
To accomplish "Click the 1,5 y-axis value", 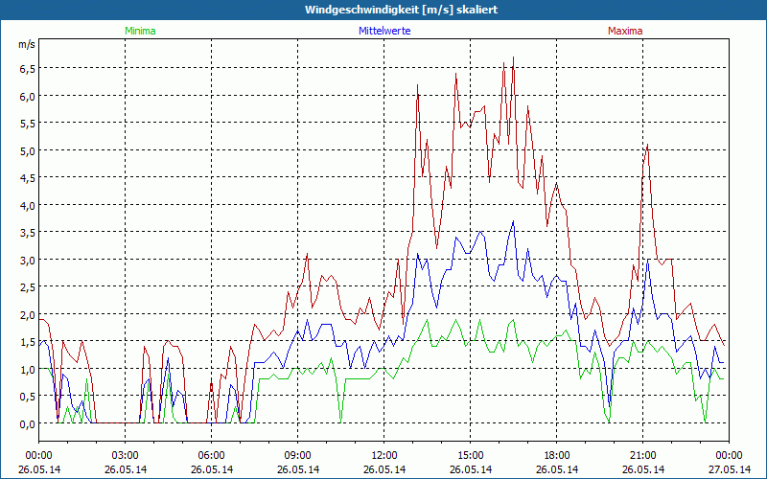I will click(x=27, y=342).
